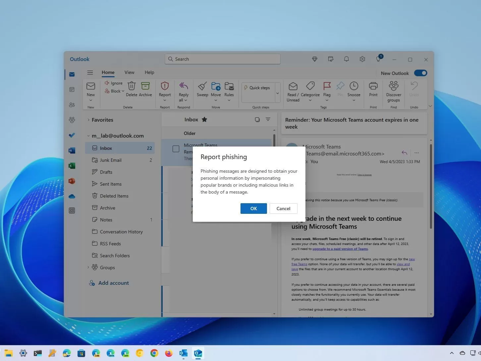The width and height of the screenshot is (481, 361).
Task: Launch Word from the left rail
Action: [72, 150]
